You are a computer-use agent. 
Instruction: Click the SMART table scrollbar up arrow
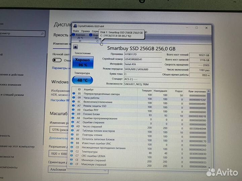[208, 92]
